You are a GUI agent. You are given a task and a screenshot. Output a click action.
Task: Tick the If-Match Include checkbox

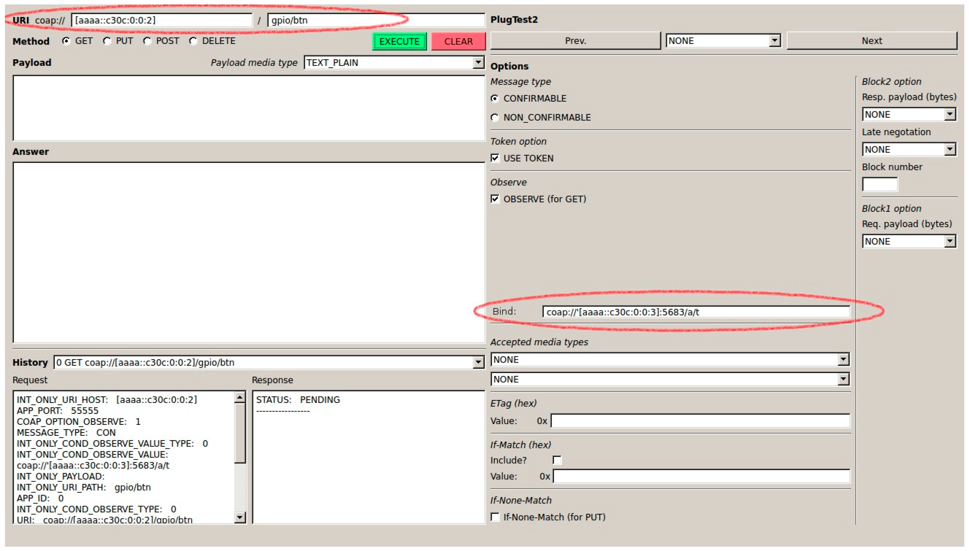tap(557, 460)
